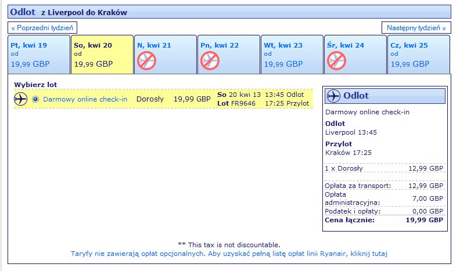Image resolution: width=460 pixels, height=271 pixels.
Task: Open the Pn, kwi 22 date tab
Action: tap(229, 55)
